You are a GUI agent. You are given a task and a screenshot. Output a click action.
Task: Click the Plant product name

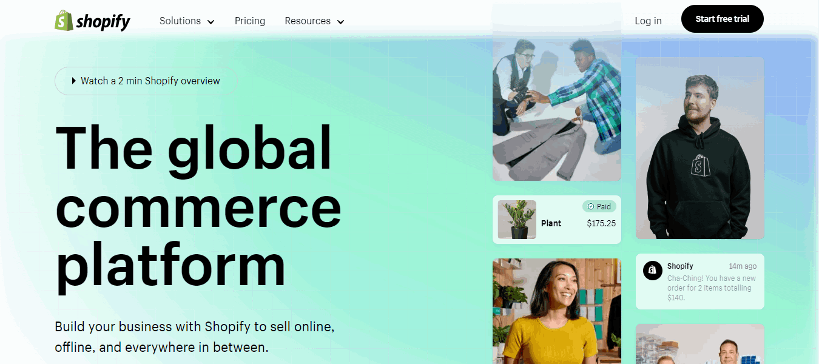551,223
